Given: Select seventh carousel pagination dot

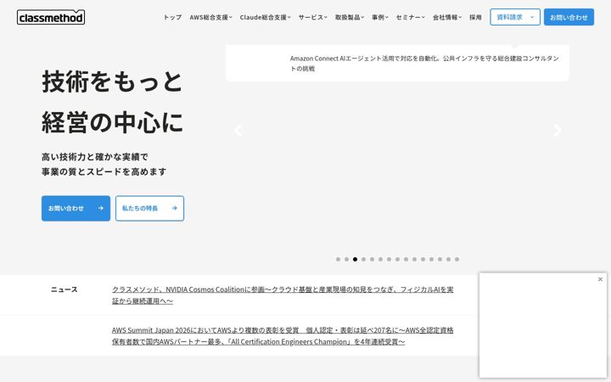Looking at the screenshot, I should point(389,259).
